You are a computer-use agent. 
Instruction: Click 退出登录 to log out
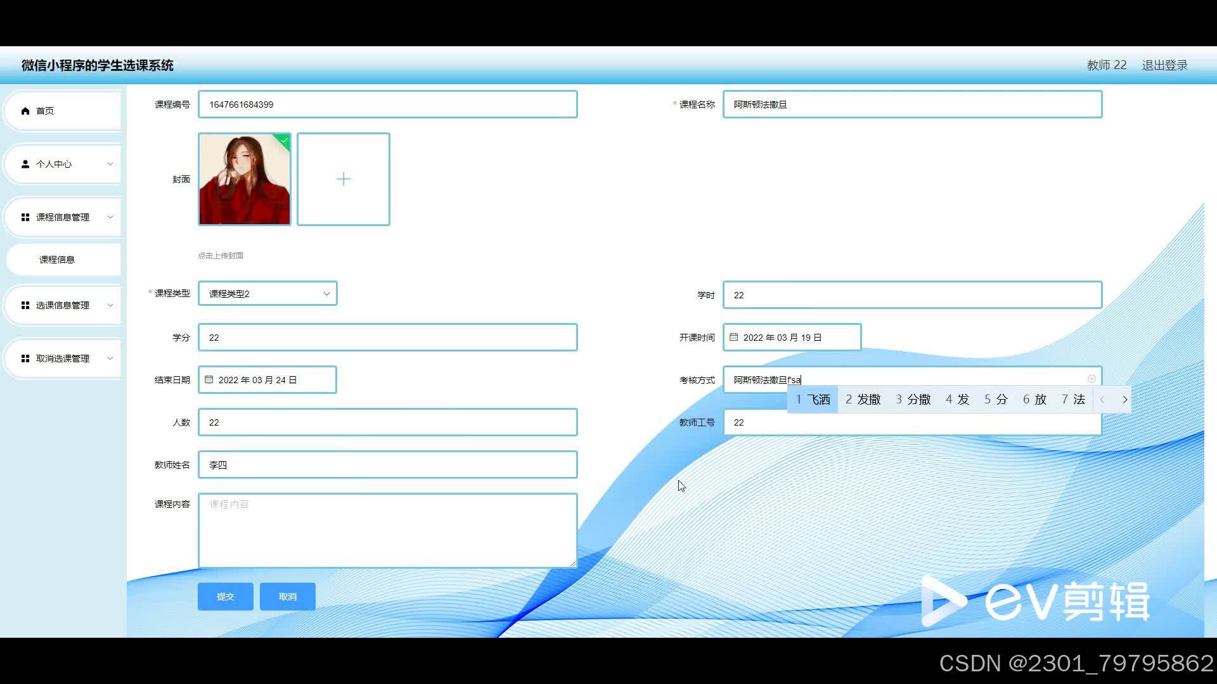click(x=1164, y=65)
